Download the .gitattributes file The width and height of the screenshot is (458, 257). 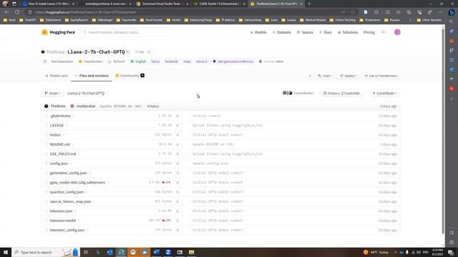[177, 116]
